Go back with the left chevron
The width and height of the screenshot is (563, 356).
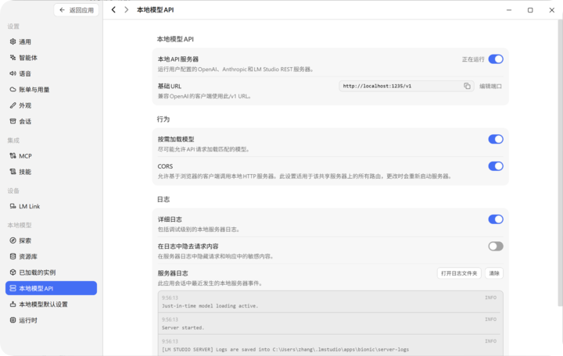tap(113, 9)
